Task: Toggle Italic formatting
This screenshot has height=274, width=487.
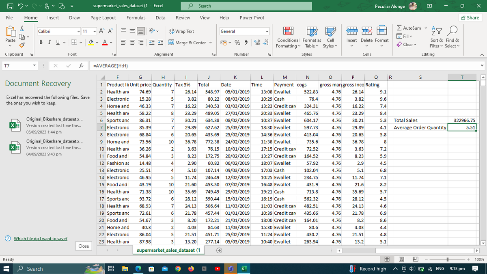Action: pyautogui.click(x=49, y=43)
